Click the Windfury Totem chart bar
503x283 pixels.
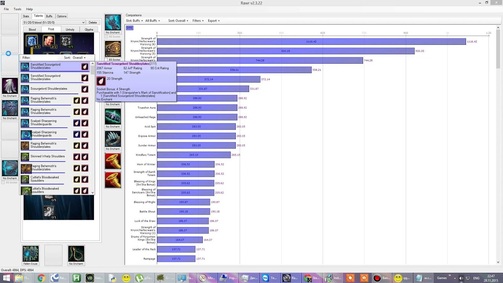(194, 155)
